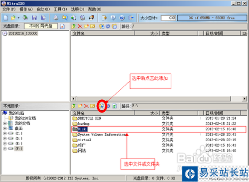Viewport: 249px width, 182px height.
Task: Click the Burn CD/DVD Image icon
Action: click(x=92, y=18)
